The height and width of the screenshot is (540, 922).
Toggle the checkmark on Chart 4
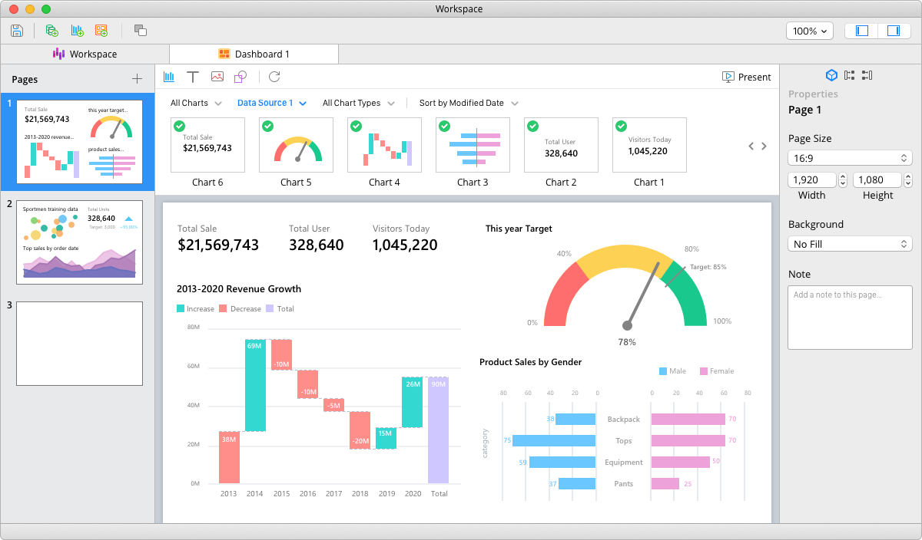(356, 126)
